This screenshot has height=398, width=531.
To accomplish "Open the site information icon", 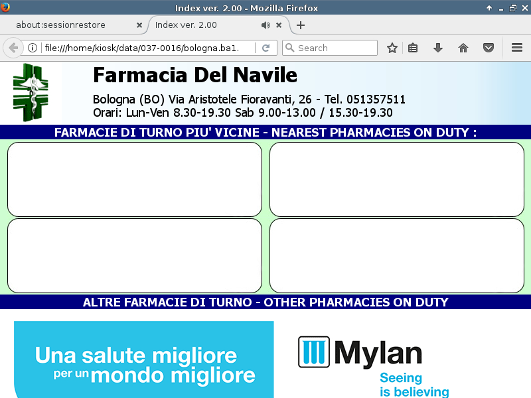I will 32,48.
